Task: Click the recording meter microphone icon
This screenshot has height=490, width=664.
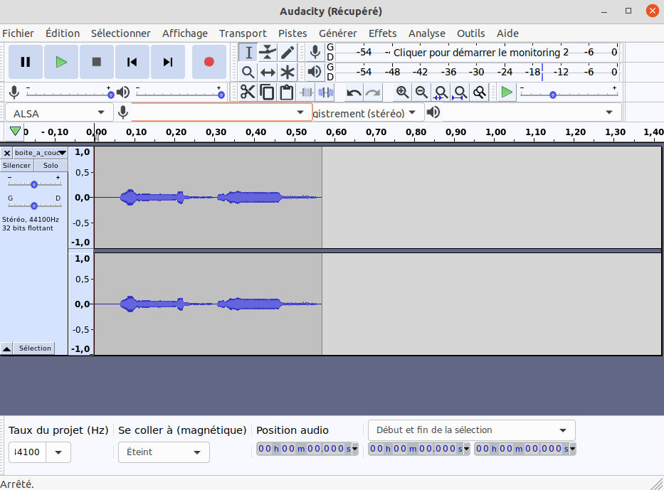Action: click(315, 53)
